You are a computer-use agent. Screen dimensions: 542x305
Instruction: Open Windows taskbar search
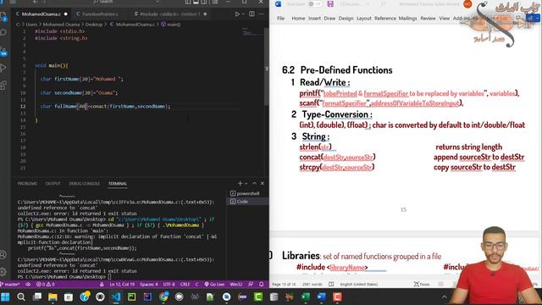21,297
